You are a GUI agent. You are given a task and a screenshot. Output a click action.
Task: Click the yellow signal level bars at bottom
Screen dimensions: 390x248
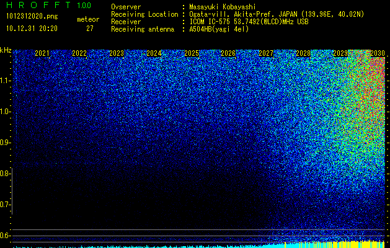click(335, 244)
